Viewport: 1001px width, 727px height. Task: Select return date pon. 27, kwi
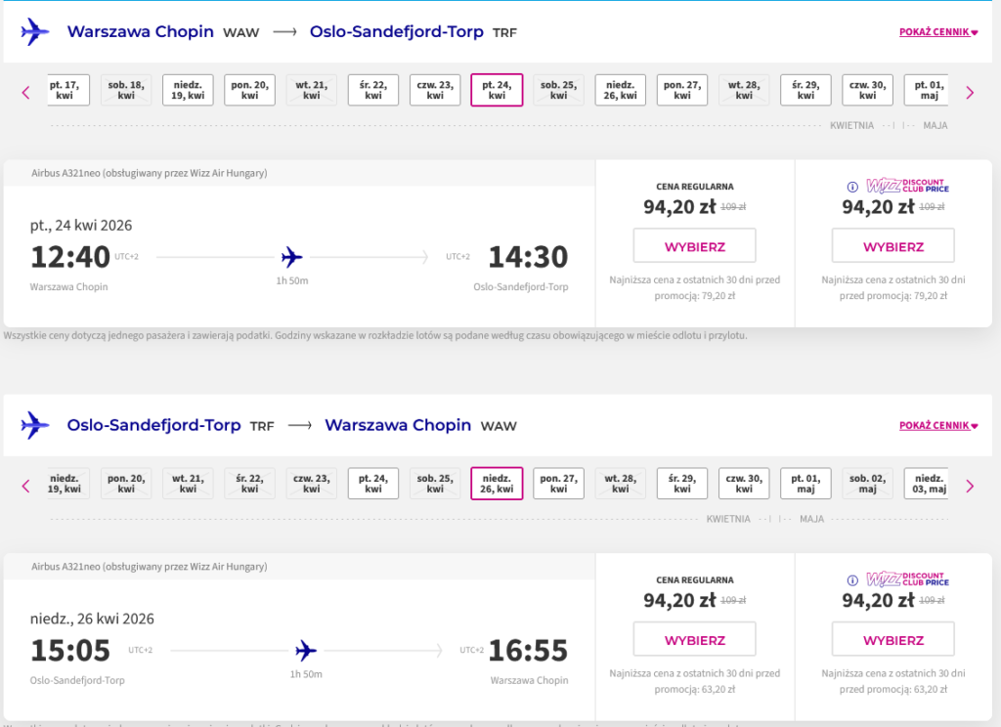(558, 484)
